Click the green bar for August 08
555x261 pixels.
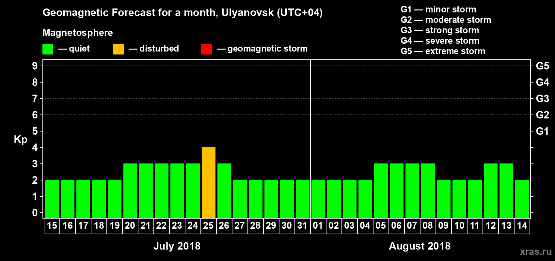pos(428,191)
